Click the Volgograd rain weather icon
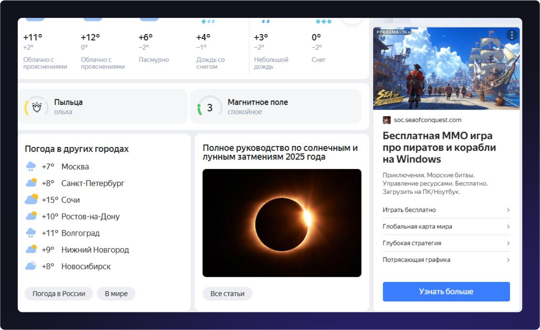 pyautogui.click(x=31, y=233)
